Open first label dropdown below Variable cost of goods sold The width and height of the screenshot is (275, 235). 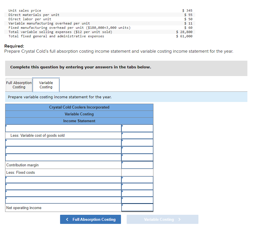pyautogui.click(x=63, y=143)
